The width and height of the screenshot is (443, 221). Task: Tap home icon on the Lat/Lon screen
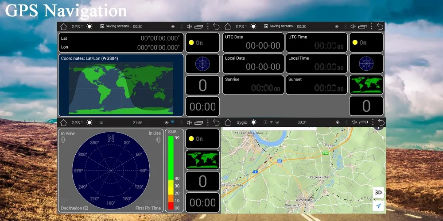click(x=63, y=27)
